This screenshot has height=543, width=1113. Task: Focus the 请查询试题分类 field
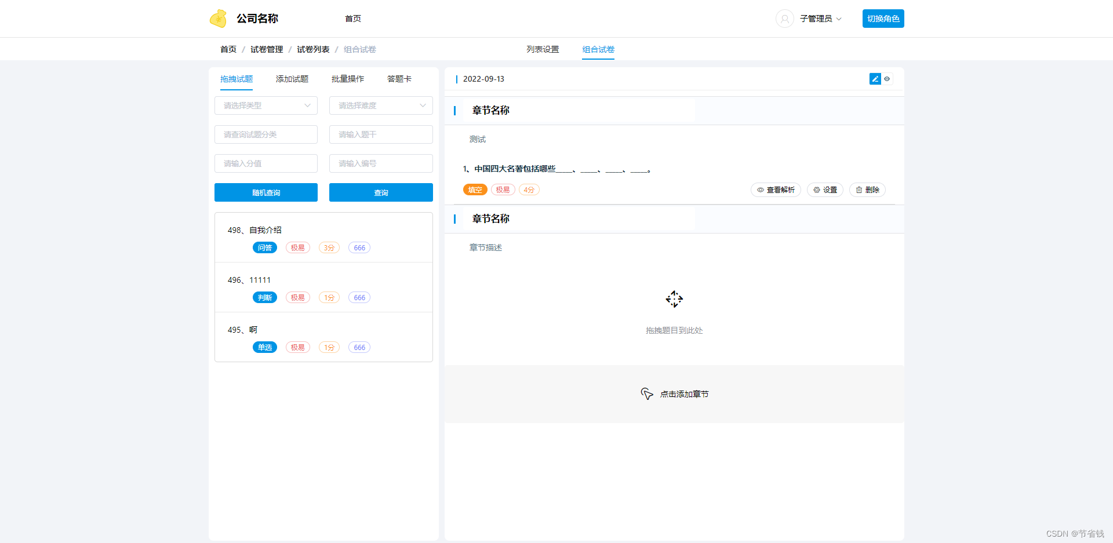[x=266, y=134]
